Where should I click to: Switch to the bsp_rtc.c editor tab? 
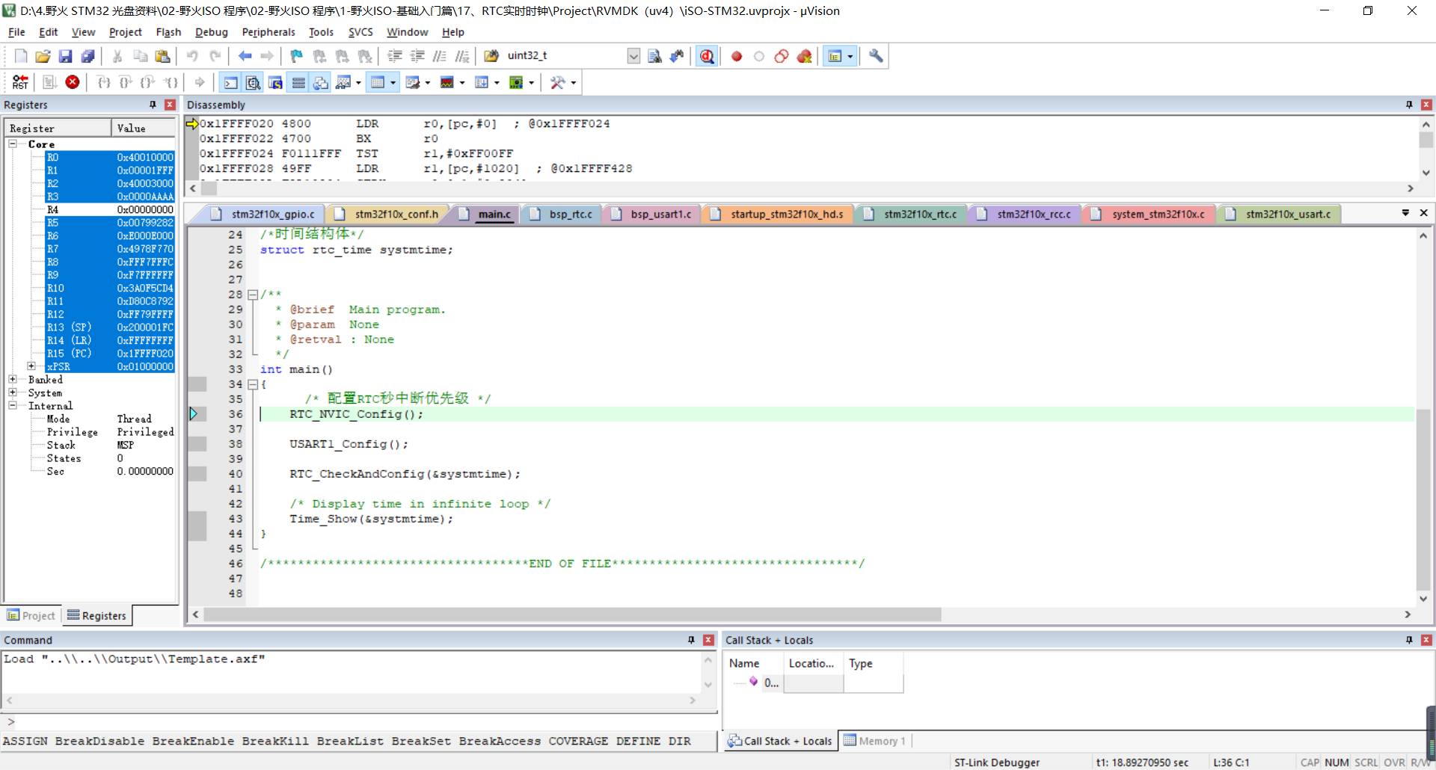(x=570, y=215)
